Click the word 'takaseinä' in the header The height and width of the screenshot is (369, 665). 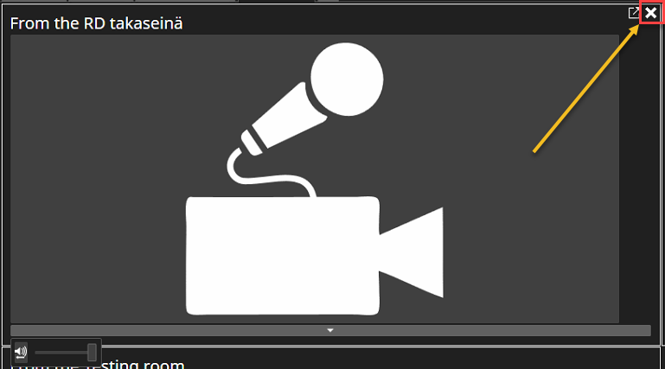[x=146, y=23]
